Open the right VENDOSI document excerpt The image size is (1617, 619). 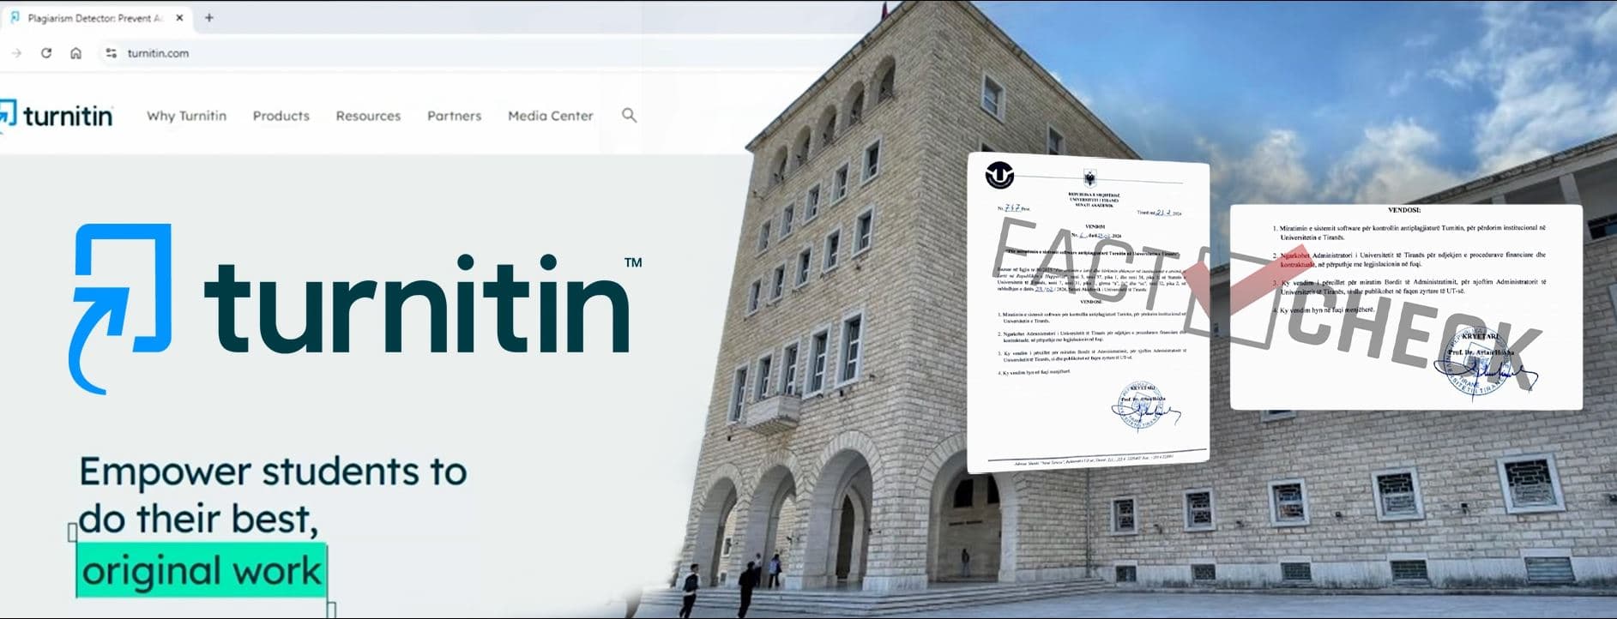click(1406, 307)
